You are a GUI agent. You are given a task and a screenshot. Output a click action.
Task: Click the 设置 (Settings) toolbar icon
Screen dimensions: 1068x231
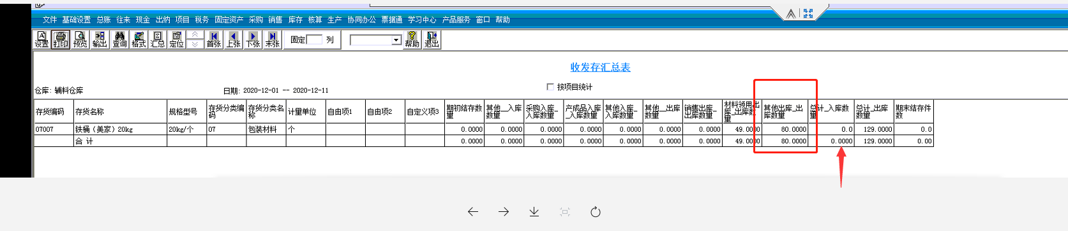41,39
